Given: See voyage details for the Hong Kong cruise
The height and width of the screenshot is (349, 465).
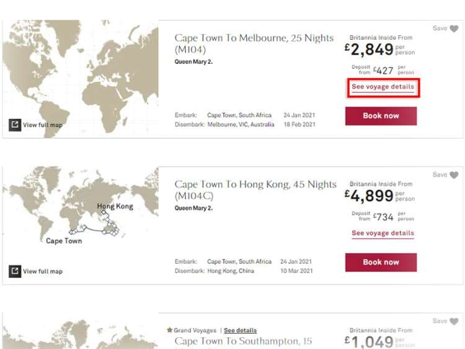Looking at the screenshot, I should 383,233.
